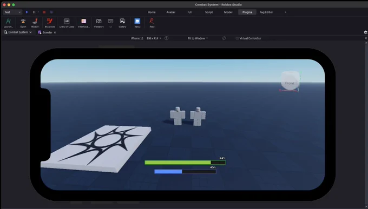Select the Plugins ribbon tab
Viewport: 368px width, 209px height.
[x=247, y=12]
